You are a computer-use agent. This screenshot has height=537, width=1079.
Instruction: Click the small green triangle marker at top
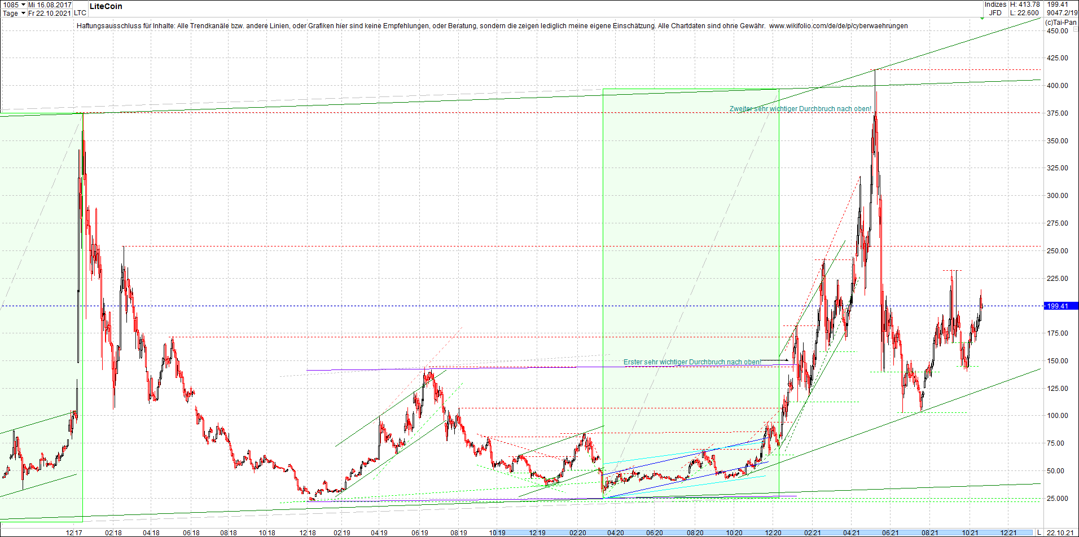pyautogui.click(x=982, y=19)
